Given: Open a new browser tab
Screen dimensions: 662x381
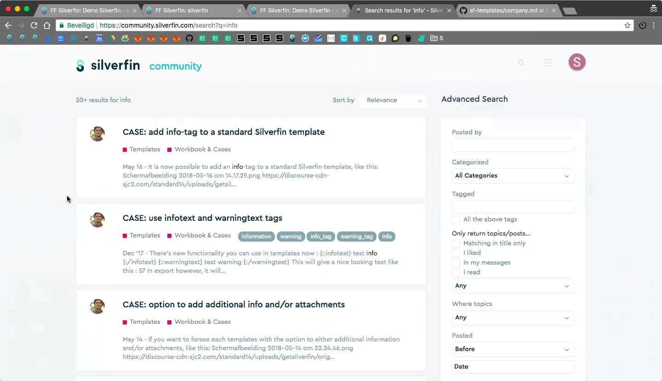Looking at the screenshot, I should coord(570,11).
